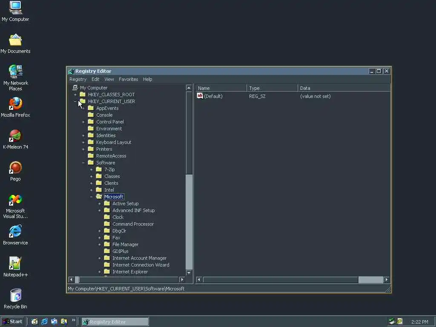Select the Console key

(x=104, y=115)
